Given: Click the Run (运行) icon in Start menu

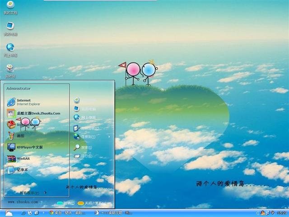Looking at the screenshot, I should (x=77, y=156).
